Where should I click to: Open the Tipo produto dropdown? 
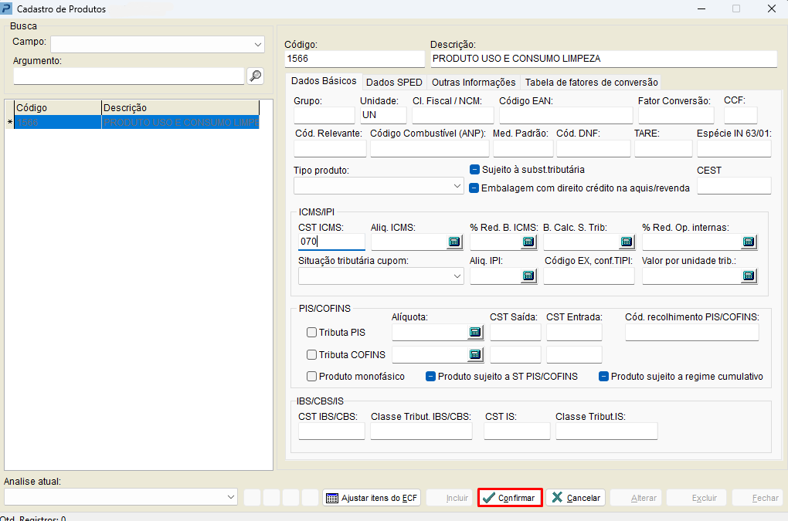click(x=457, y=186)
